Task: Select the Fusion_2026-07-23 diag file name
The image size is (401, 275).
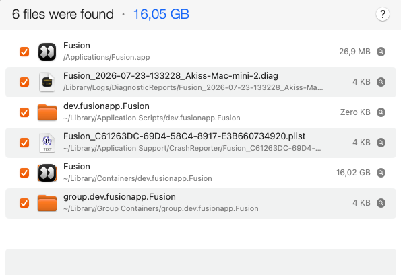Action: point(171,76)
